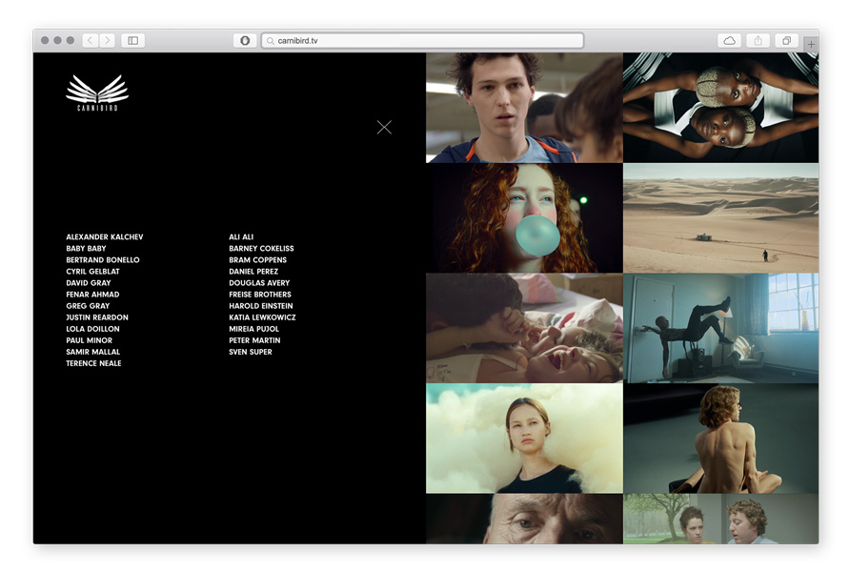Click Sven Super director name

pos(251,352)
